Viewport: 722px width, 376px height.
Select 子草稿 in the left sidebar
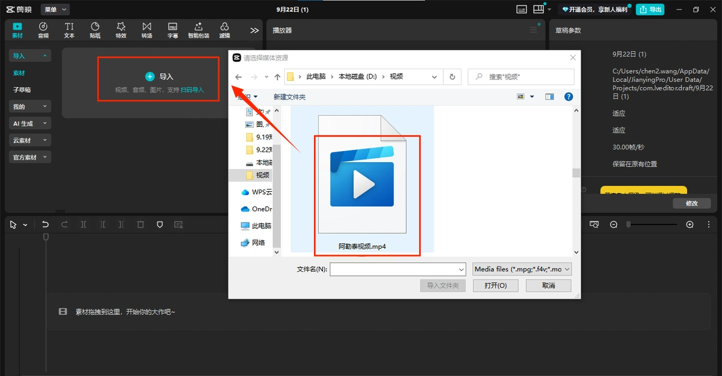[x=22, y=89]
